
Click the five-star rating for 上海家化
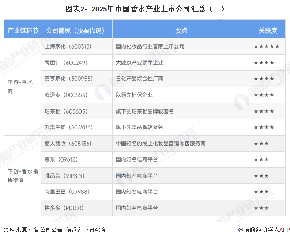pyautogui.click(x=267, y=46)
